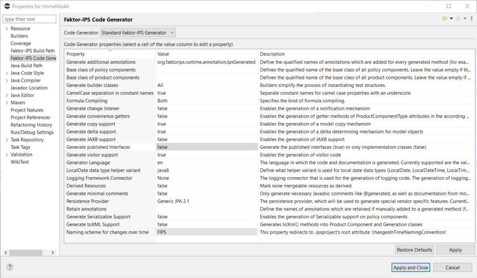Viewport: 477px width, 278px height.
Task: Expand the Task Repository node
Action: click(x=7, y=140)
